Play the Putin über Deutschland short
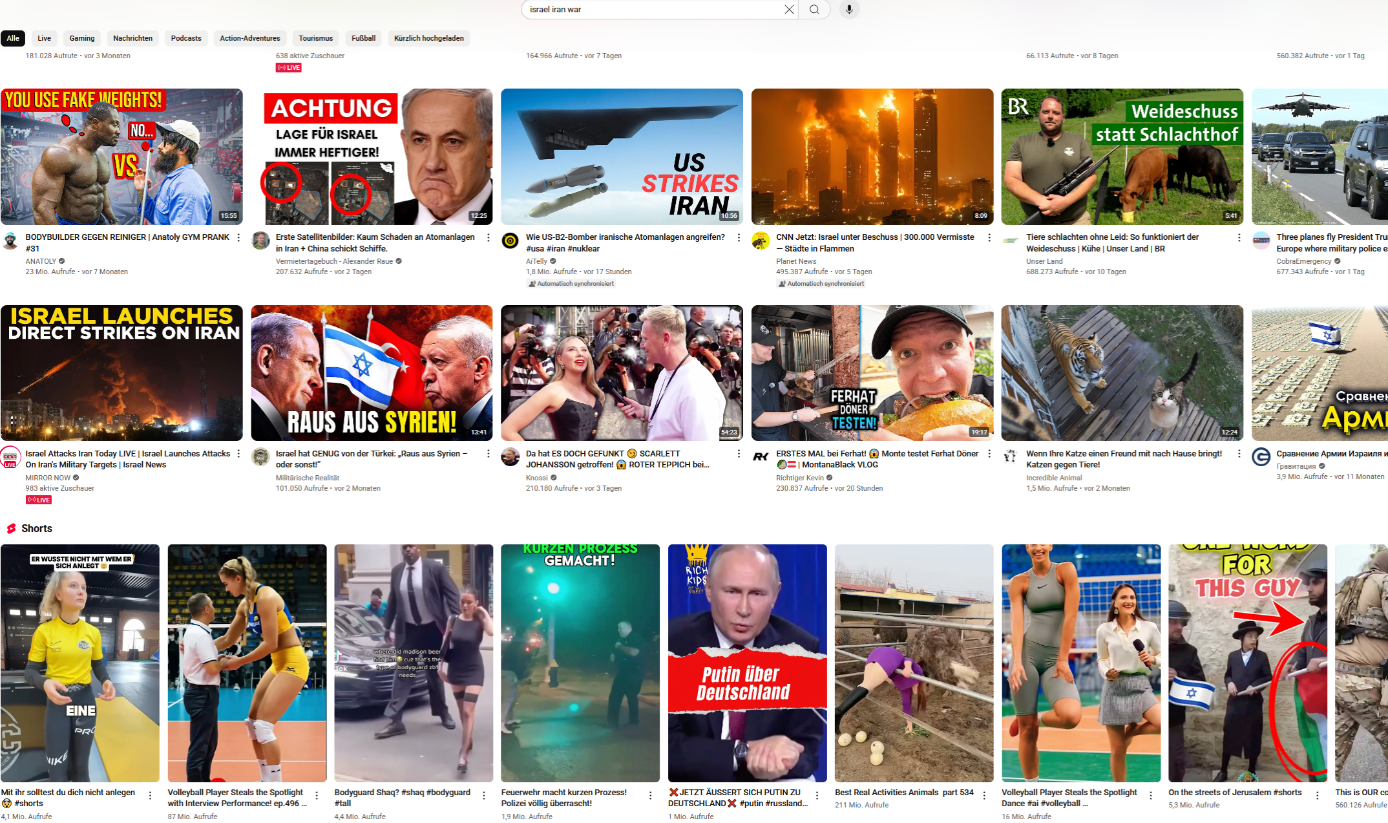 747,663
